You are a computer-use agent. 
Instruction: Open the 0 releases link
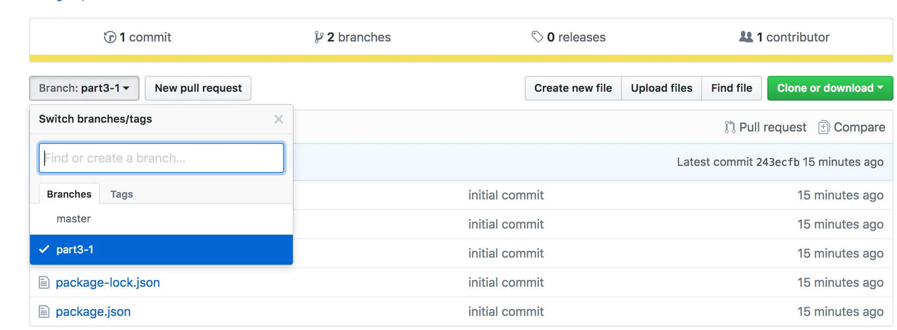pos(568,37)
